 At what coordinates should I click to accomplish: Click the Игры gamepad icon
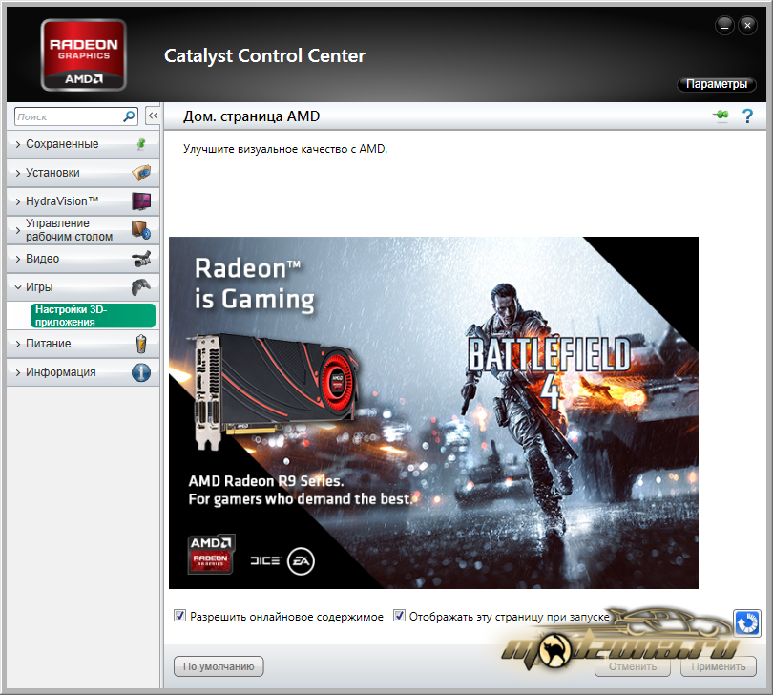(141, 287)
